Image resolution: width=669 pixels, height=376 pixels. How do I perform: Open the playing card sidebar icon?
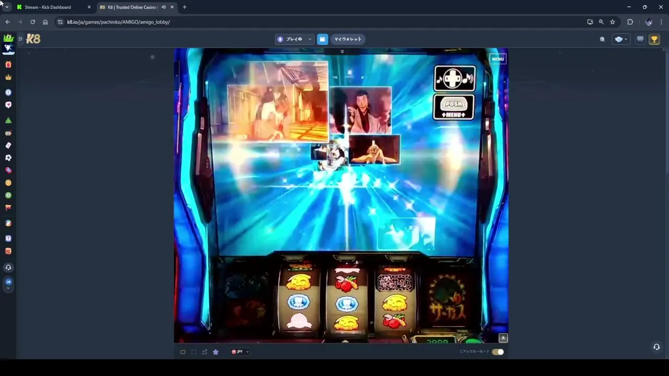click(x=8, y=145)
